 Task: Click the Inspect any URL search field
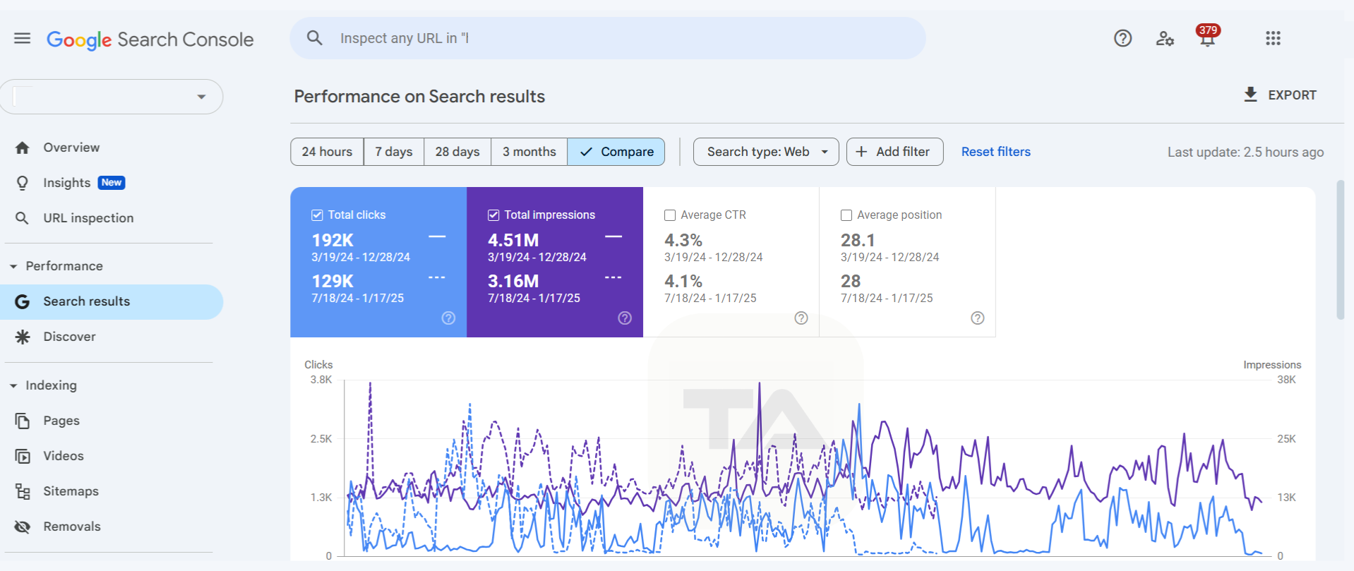point(607,38)
